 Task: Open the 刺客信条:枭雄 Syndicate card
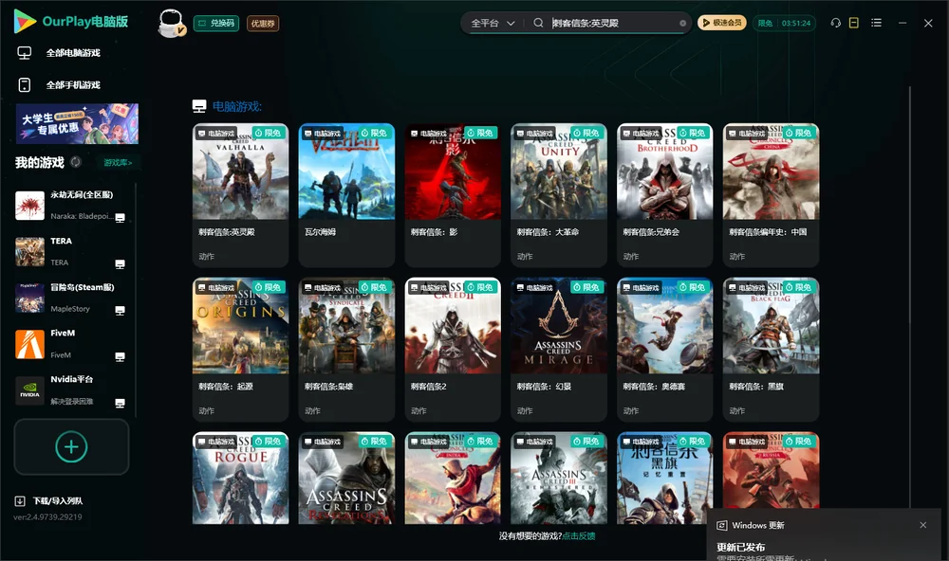346,350
